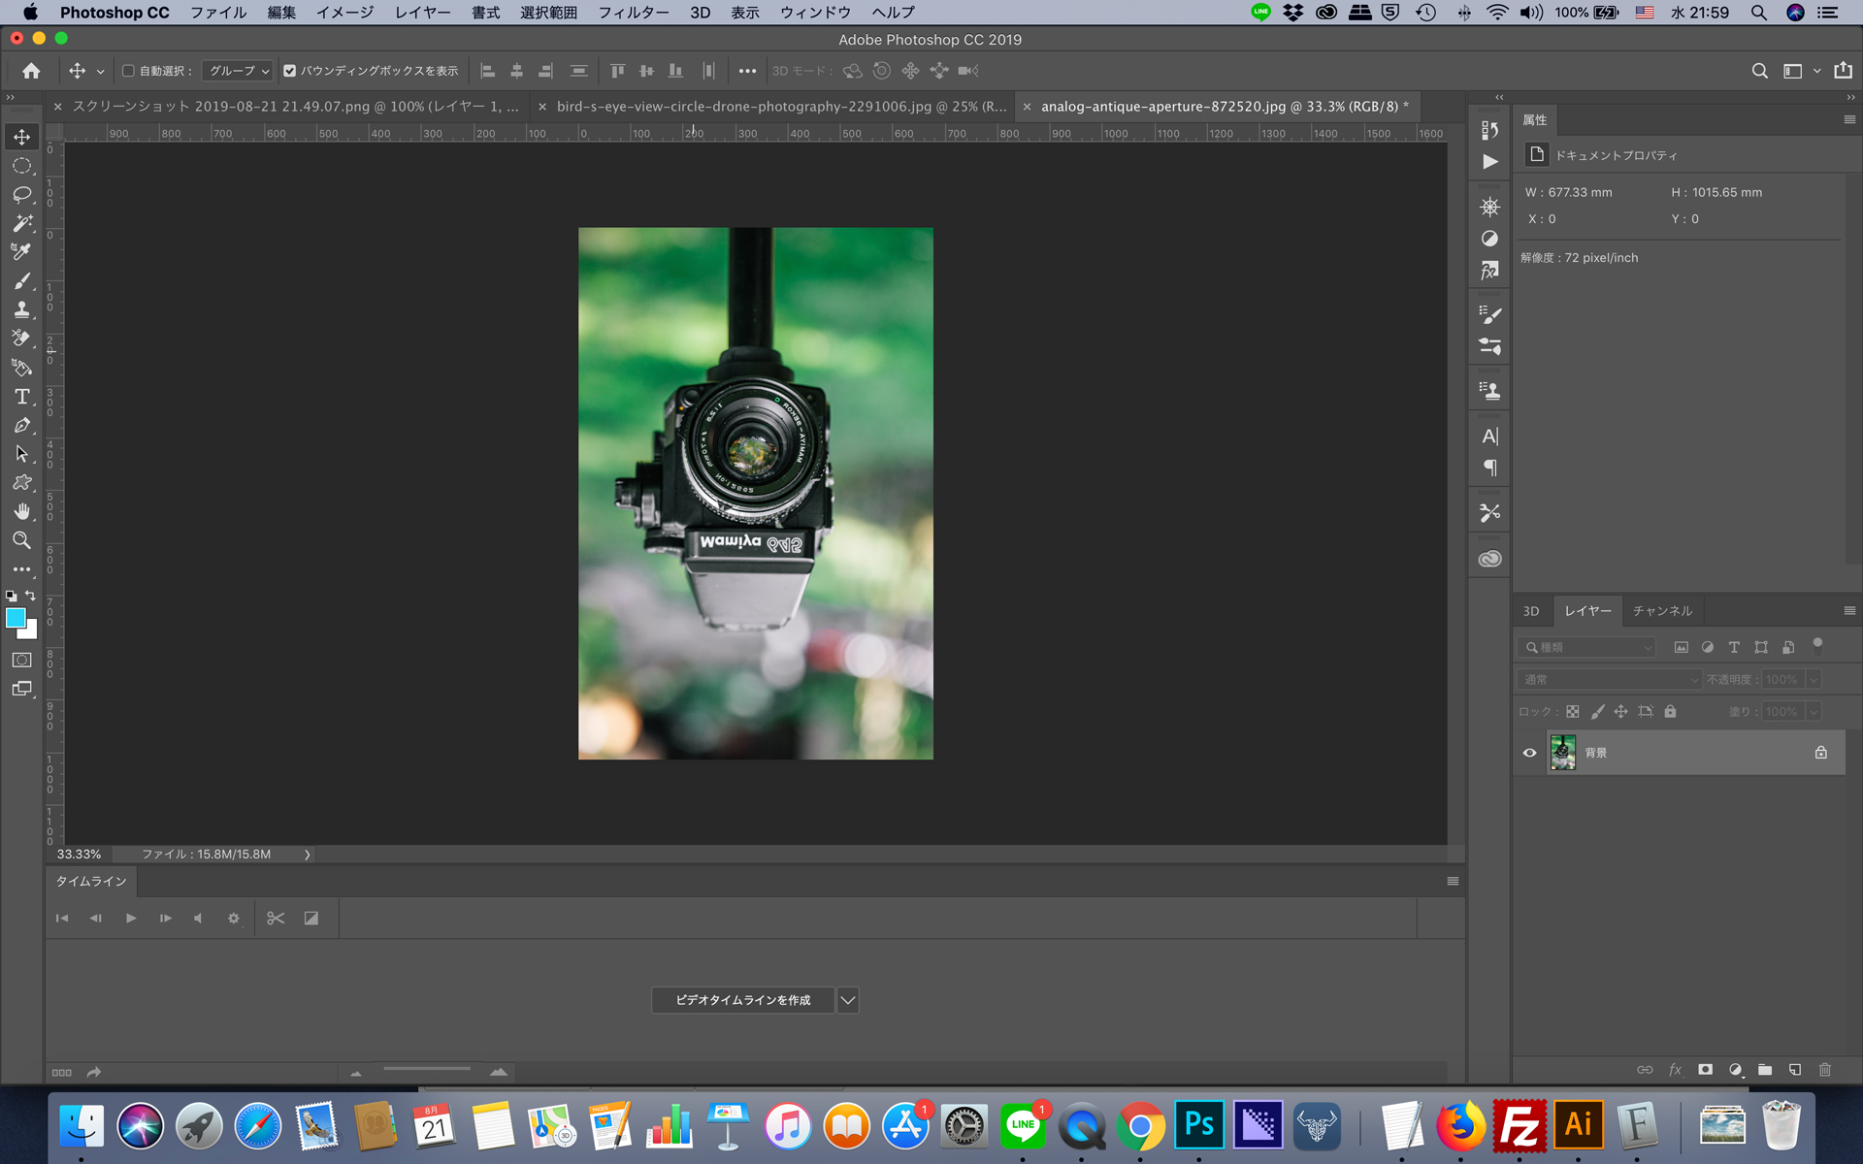
Task: Enable the 自動選択 checkbox
Action: (x=128, y=71)
